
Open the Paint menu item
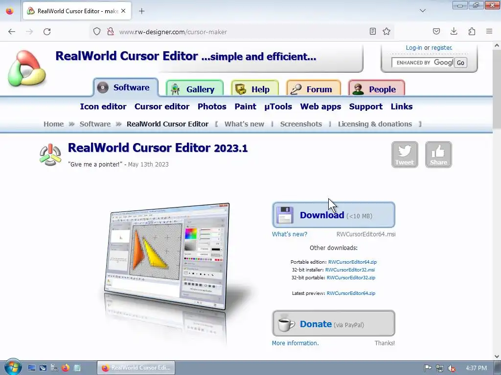pyautogui.click(x=245, y=106)
